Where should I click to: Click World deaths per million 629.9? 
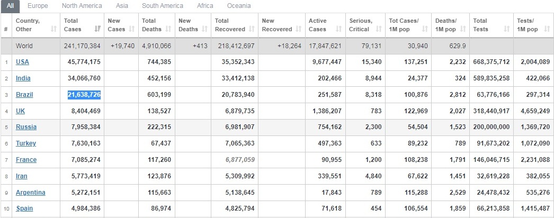click(x=458, y=46)
